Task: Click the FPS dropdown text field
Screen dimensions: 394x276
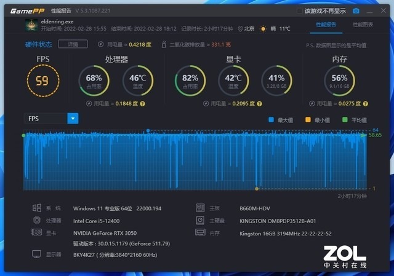Action: point(46,119)
